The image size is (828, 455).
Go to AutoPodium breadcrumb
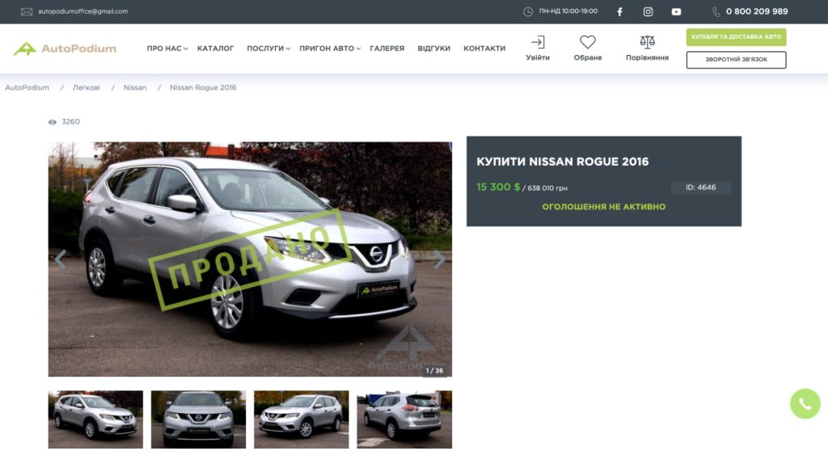[27, 87]
